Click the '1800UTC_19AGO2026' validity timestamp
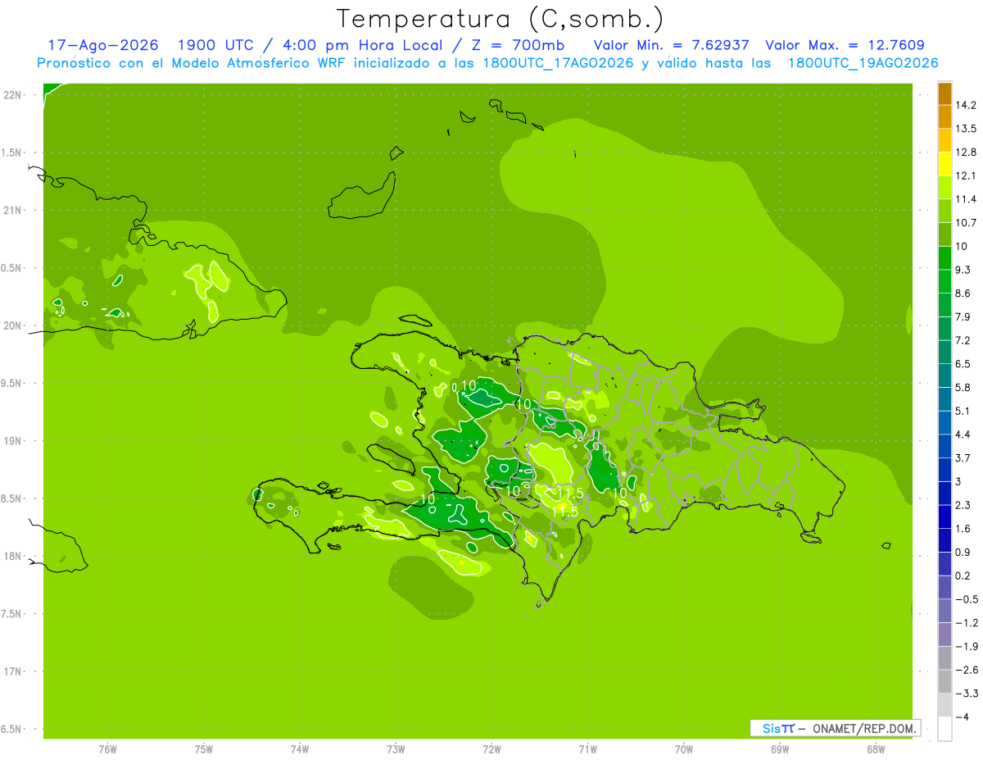This screenshot has height=760, width=983. click(863, 63)
